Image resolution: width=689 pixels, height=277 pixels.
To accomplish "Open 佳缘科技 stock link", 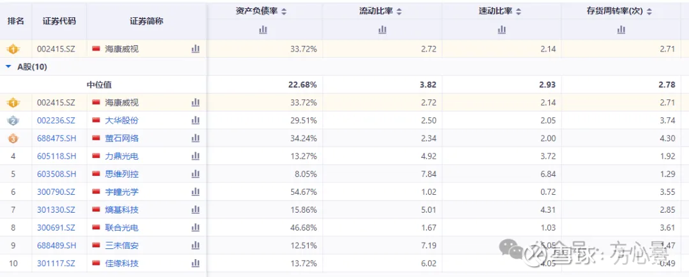I will coord(121,263).
